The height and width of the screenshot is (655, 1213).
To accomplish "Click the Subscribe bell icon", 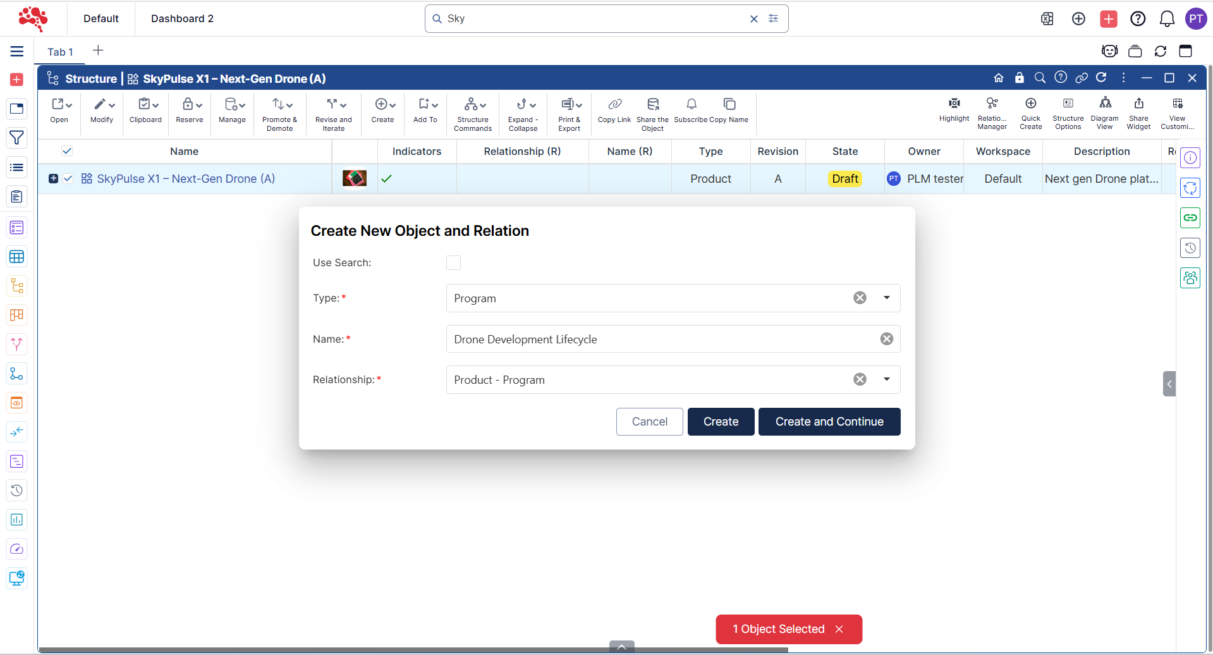I will click(691, 104).
